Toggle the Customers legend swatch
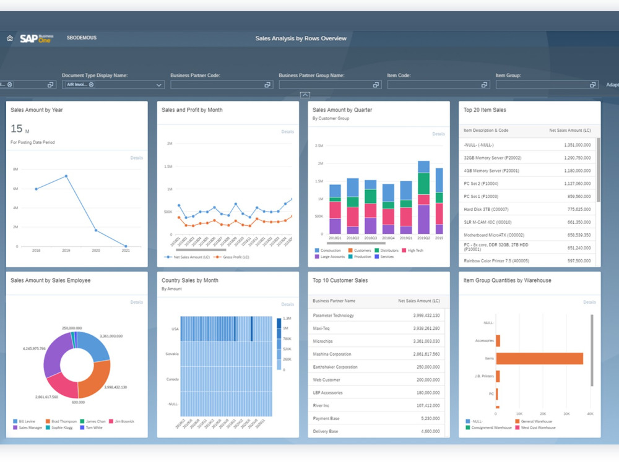 pyautogui.click(x=350, y=251)
